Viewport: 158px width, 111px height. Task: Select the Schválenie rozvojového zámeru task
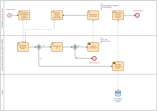pos(23,47)
